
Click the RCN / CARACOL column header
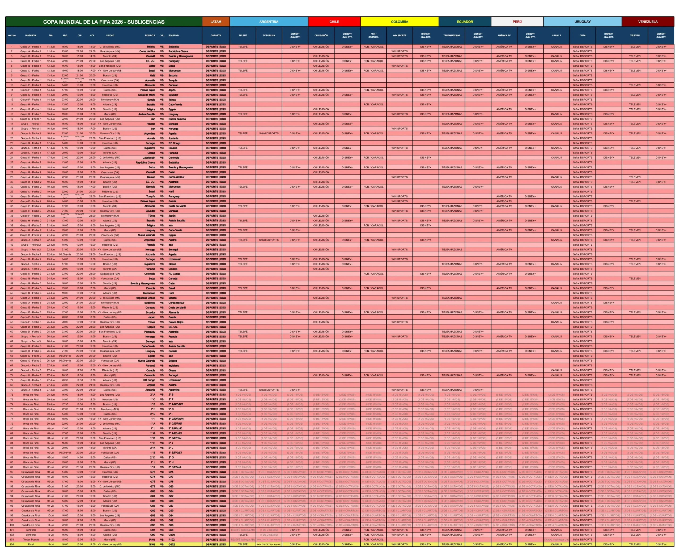coord(373,36)
